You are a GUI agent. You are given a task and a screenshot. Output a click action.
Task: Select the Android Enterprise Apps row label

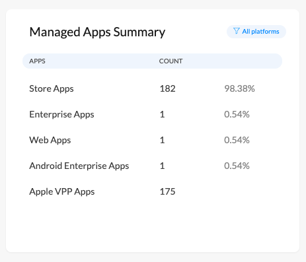click(x=79, y=166)
